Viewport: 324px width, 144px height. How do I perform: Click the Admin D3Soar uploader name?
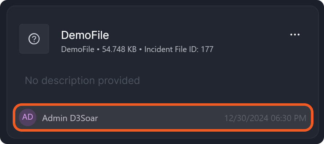click(70, 118)
